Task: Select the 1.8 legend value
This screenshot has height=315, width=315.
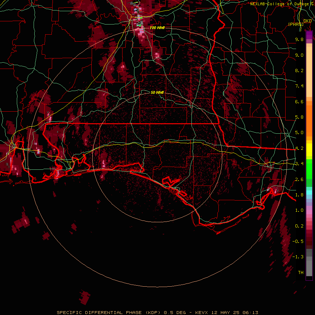Action: 299,195
